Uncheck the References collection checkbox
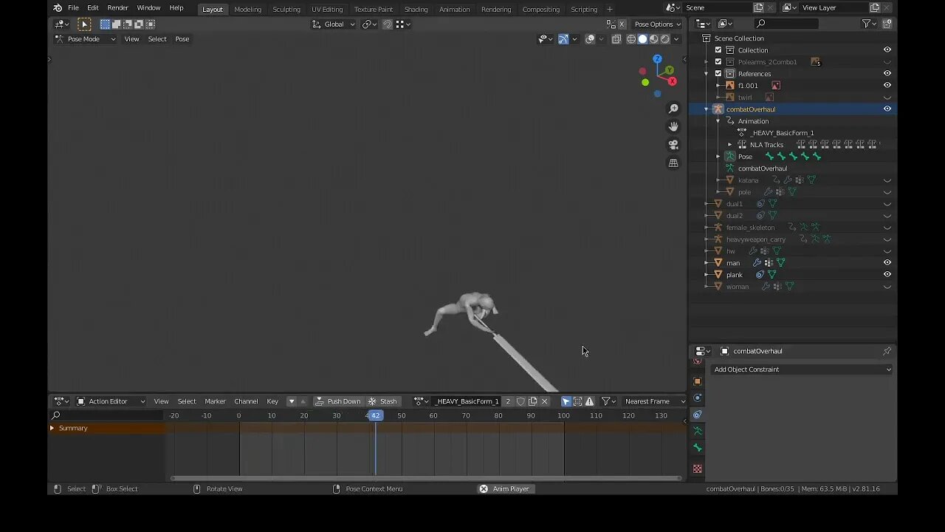 point(718,74)
